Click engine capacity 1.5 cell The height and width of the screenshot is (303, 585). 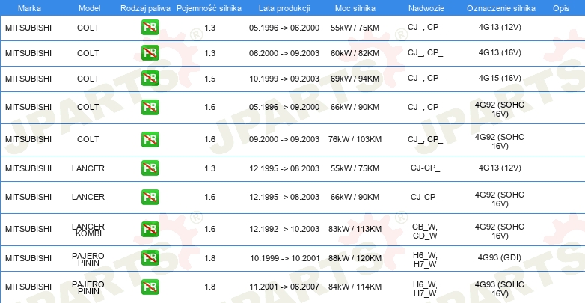(x=209, y=79)
